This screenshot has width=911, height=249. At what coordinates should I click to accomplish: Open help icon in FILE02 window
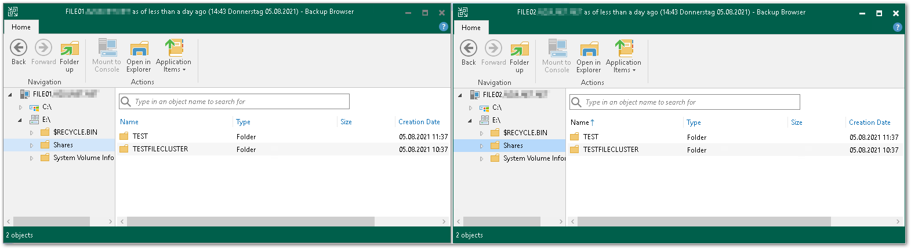[x=898, y=27]
